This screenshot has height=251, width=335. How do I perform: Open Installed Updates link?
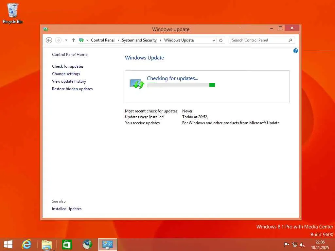(x=67, y=209)
